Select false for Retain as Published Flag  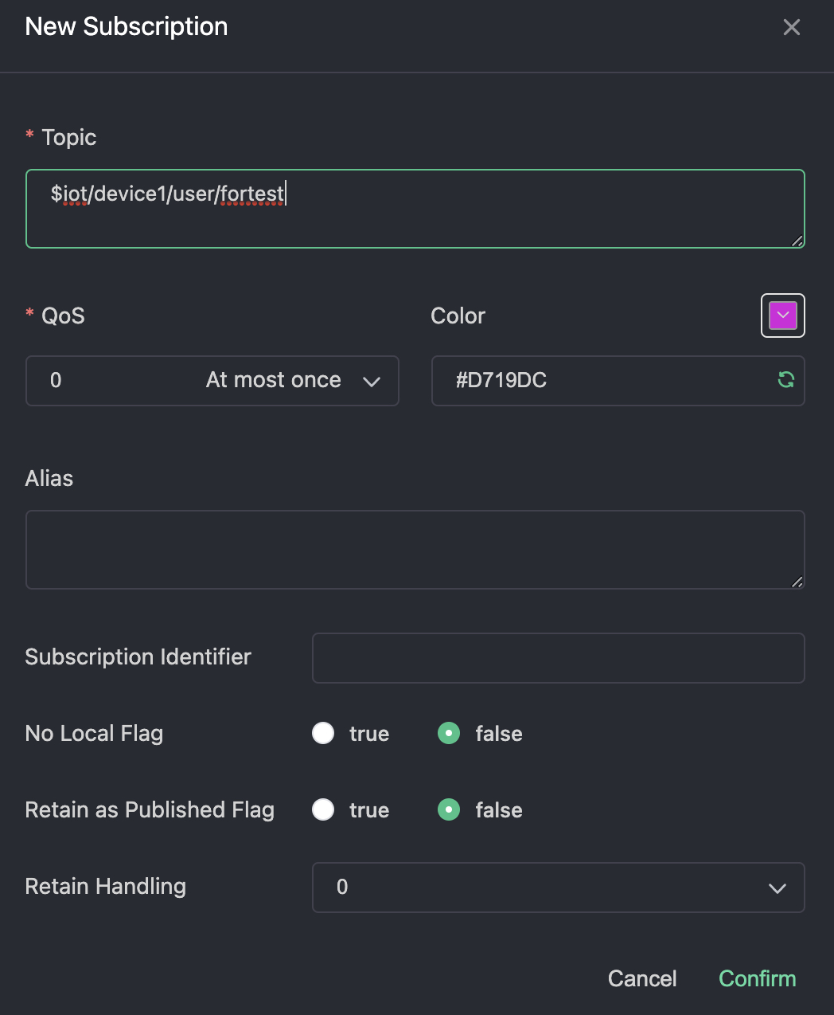click(x=449, y=809)
